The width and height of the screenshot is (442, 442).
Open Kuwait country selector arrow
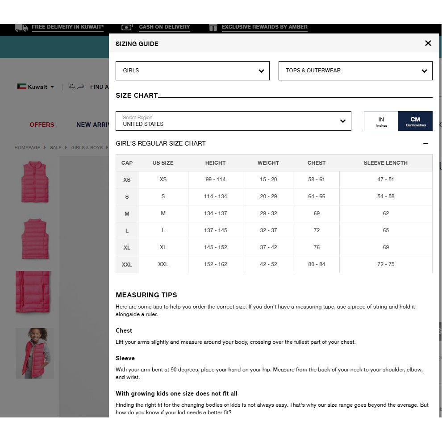click(x=52, y=87)
